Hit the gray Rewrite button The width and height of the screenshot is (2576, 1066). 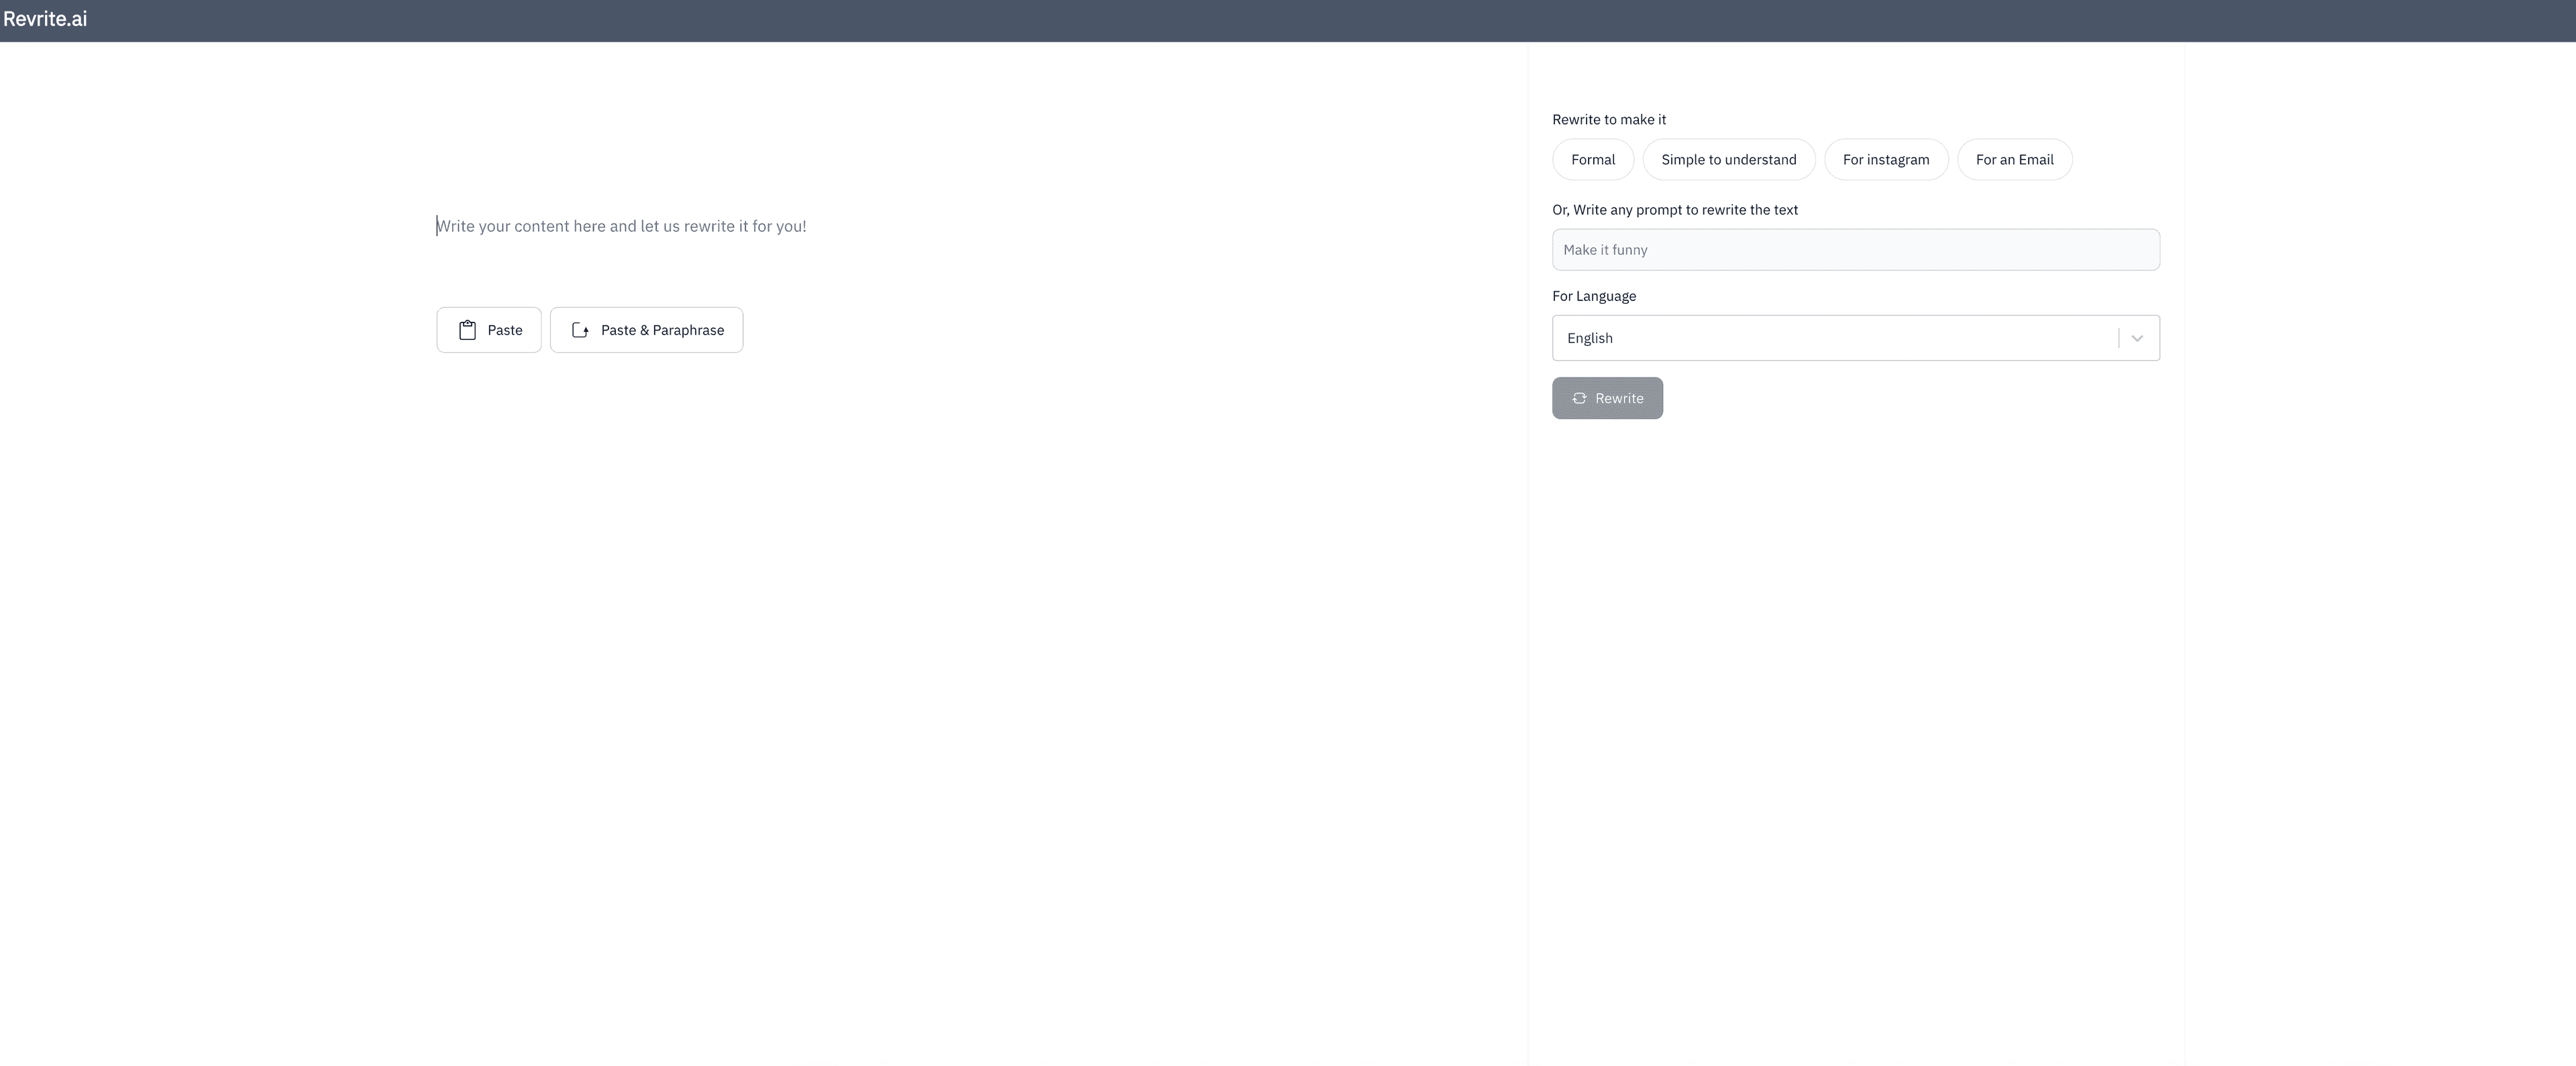coord(1607,398)
